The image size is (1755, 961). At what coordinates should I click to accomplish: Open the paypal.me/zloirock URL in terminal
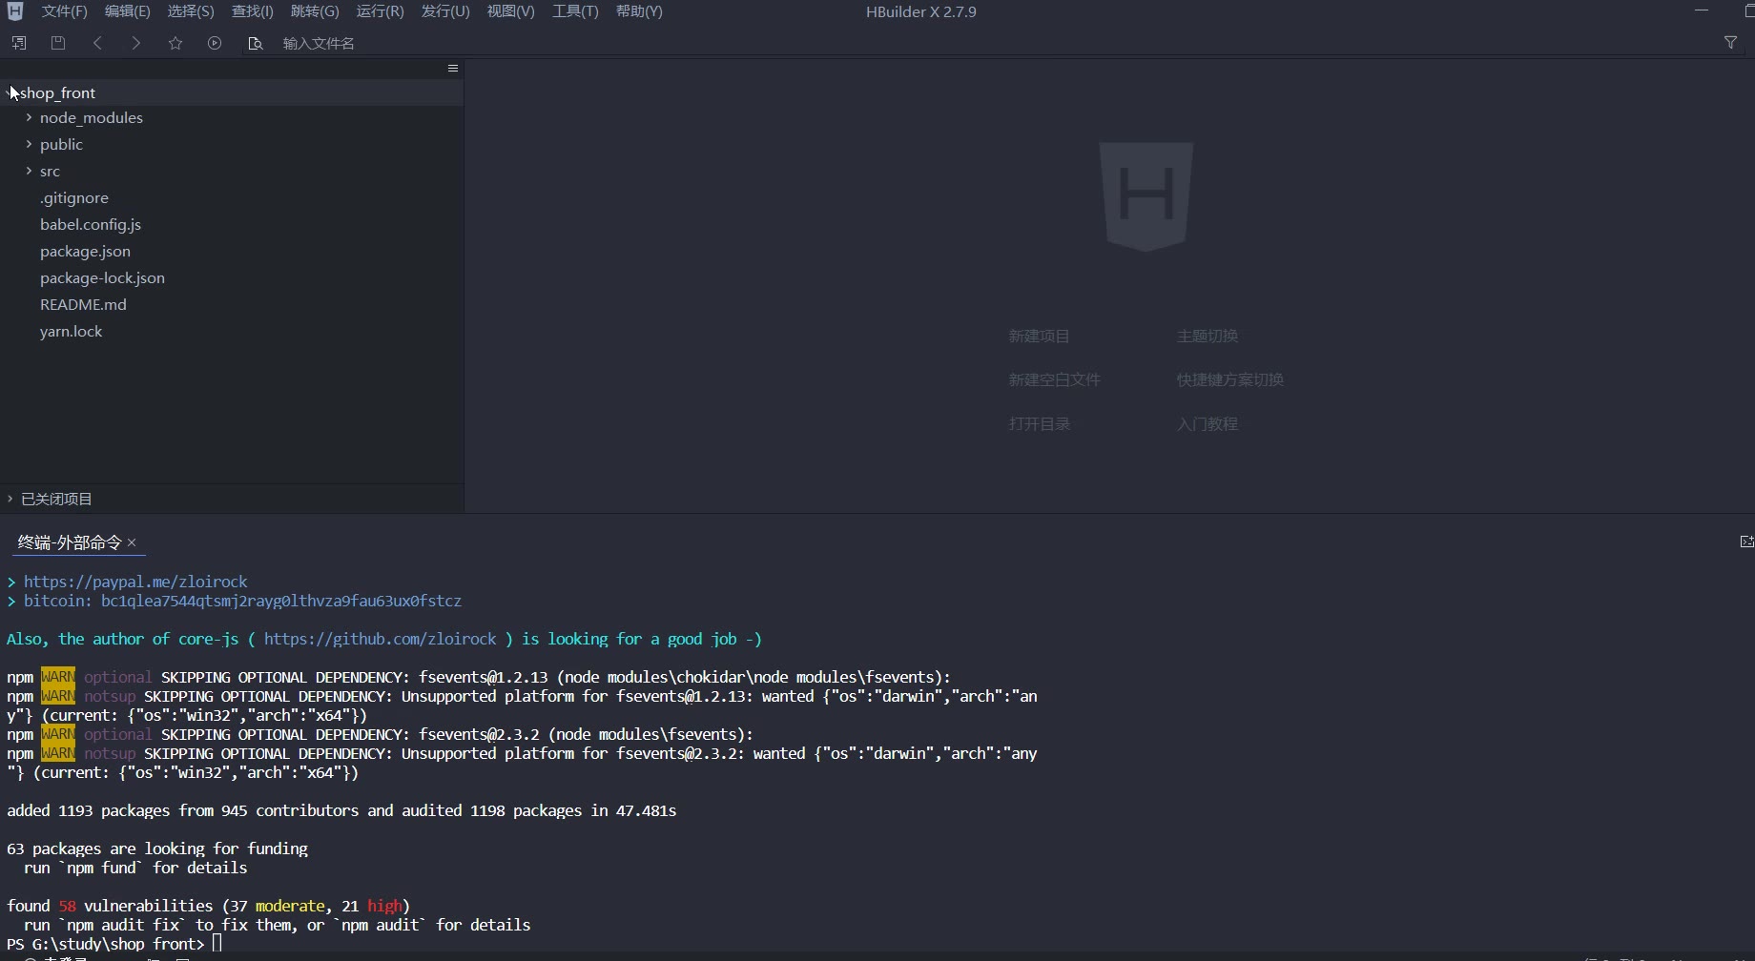(x=135, y=582)
